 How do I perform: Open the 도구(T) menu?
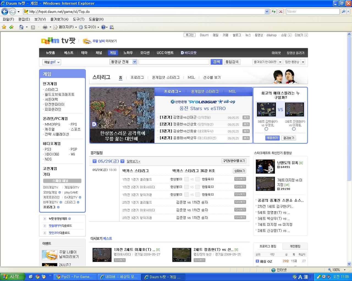click(79, 19)
